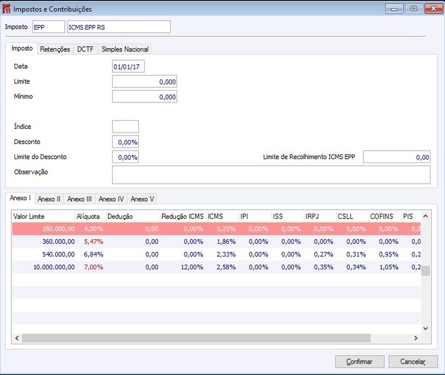Click the Redução ICMS column header

coord(183,216)
